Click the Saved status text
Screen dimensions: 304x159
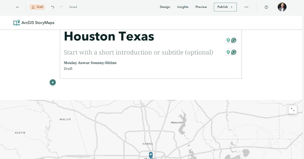pos(73,7)
